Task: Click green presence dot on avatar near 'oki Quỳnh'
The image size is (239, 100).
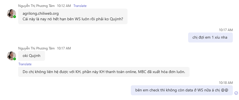Action: 15,59
